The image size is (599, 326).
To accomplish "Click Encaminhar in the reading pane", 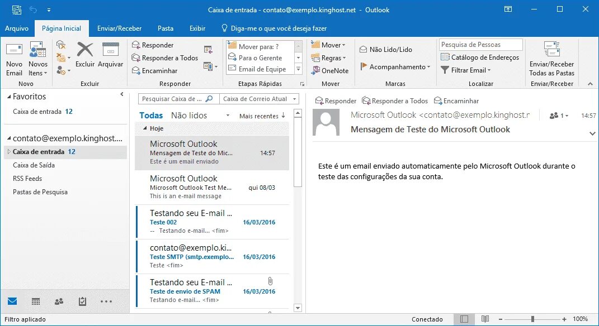I will tap(456, 101).
